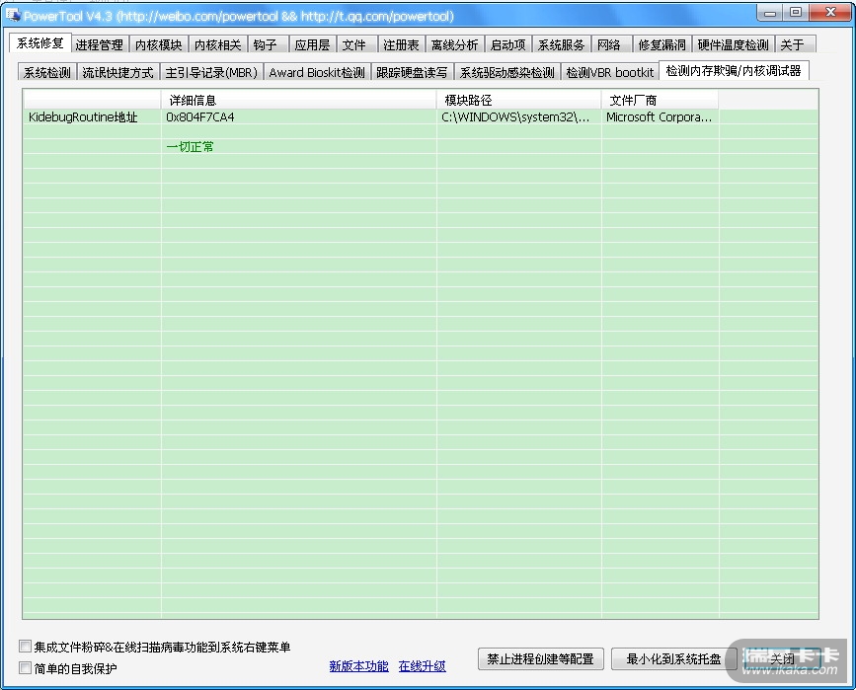This screenshot has height=690, width=856.
Task: Minimize the PowerTool window
Action: pos(770,12)
